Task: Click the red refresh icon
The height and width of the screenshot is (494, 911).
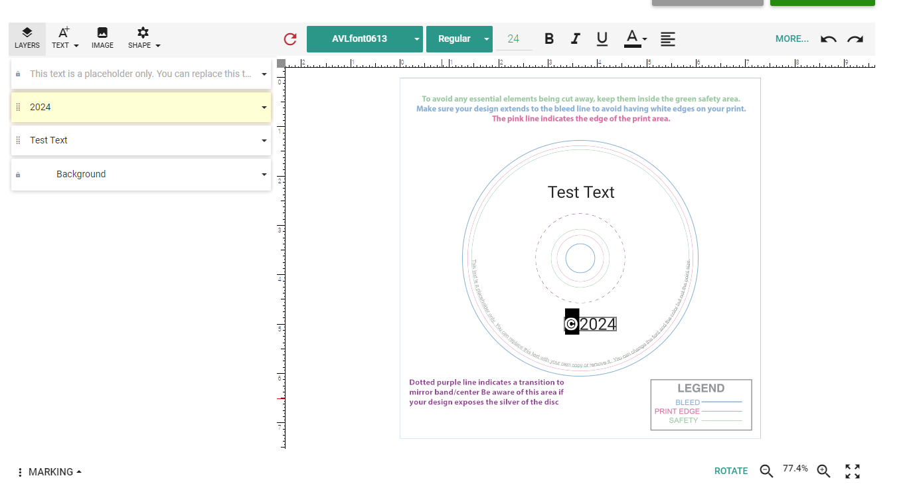Action: [290, 39]
